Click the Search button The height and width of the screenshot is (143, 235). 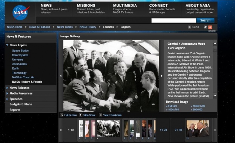click(205, 20)
